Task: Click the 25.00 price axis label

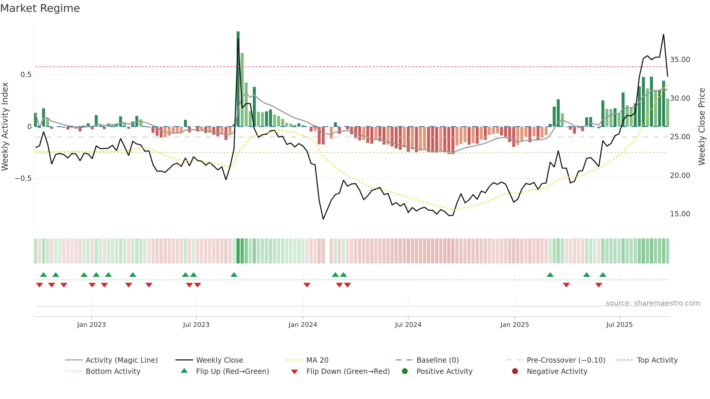Action: click(680, 137)
